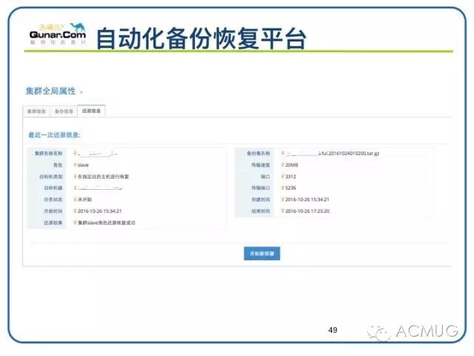Click the marker icon beside slave value

coord(76,165)
